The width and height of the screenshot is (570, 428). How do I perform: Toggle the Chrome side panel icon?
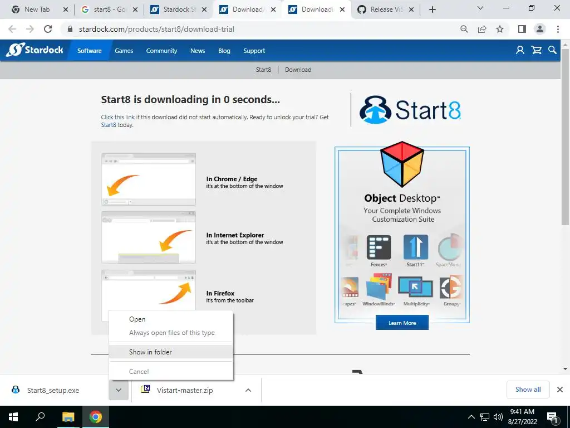pos(522,29)
